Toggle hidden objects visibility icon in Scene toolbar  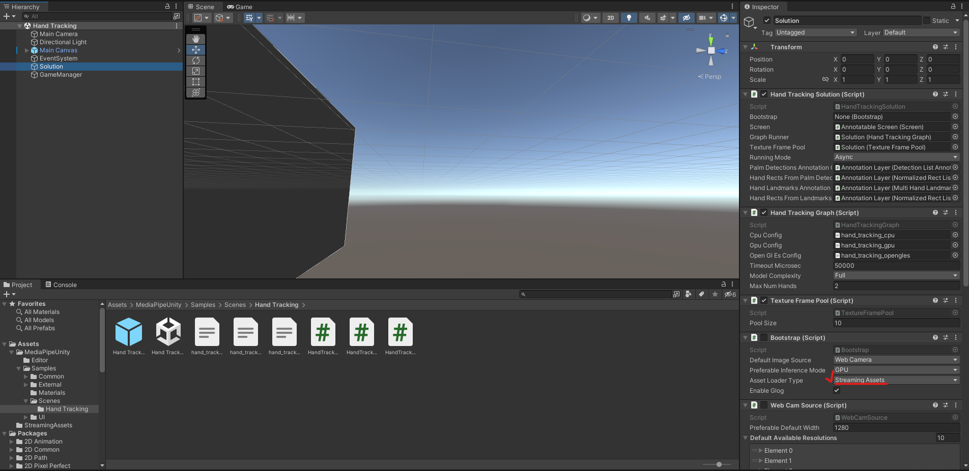[x=687, y=18]
